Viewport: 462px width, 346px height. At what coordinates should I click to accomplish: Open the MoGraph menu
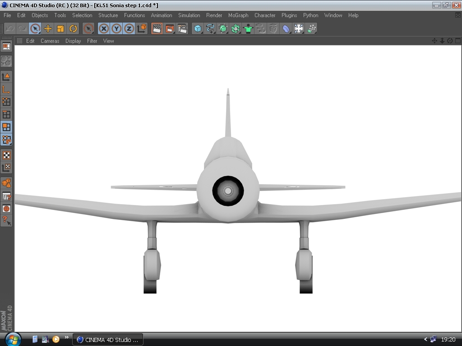tap(238, 15)
